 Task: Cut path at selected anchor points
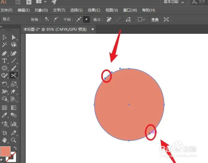click(x=128, y=20)
